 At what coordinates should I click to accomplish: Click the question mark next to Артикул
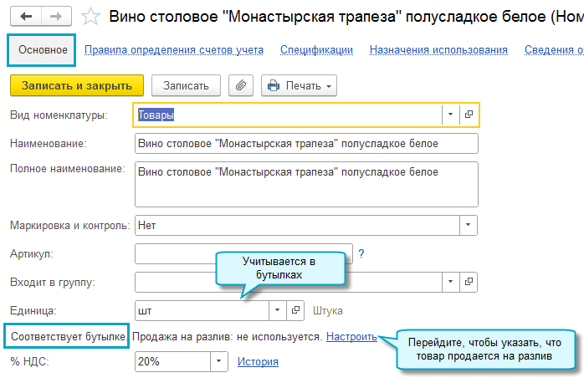361,253
